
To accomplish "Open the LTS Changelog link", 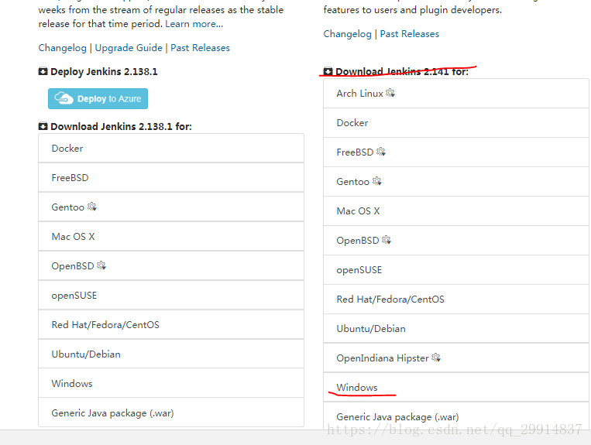I will coord(63,48).
